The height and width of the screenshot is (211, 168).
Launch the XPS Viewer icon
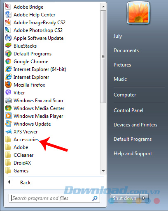click(x=8, y=132)
